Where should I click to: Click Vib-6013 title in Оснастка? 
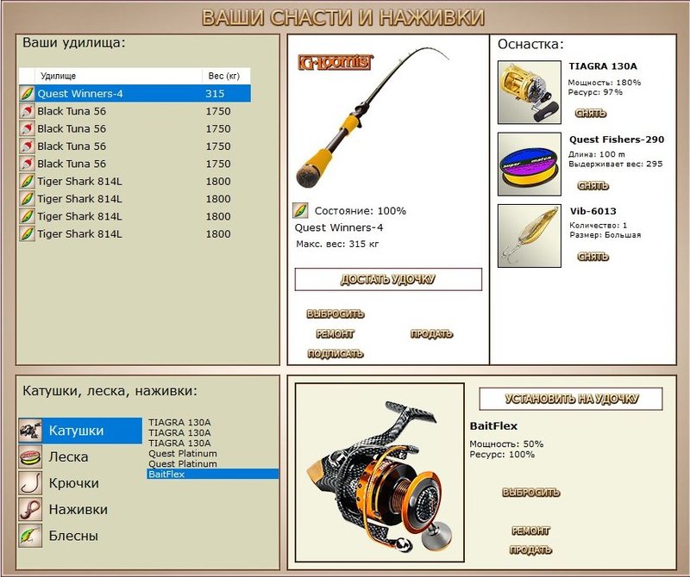pos(593,211)
